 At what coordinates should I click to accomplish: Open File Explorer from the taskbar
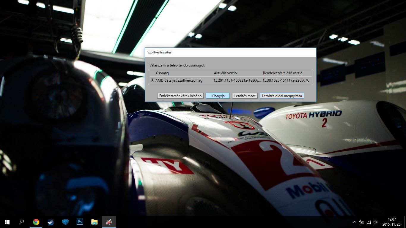(x=94, y=222)
